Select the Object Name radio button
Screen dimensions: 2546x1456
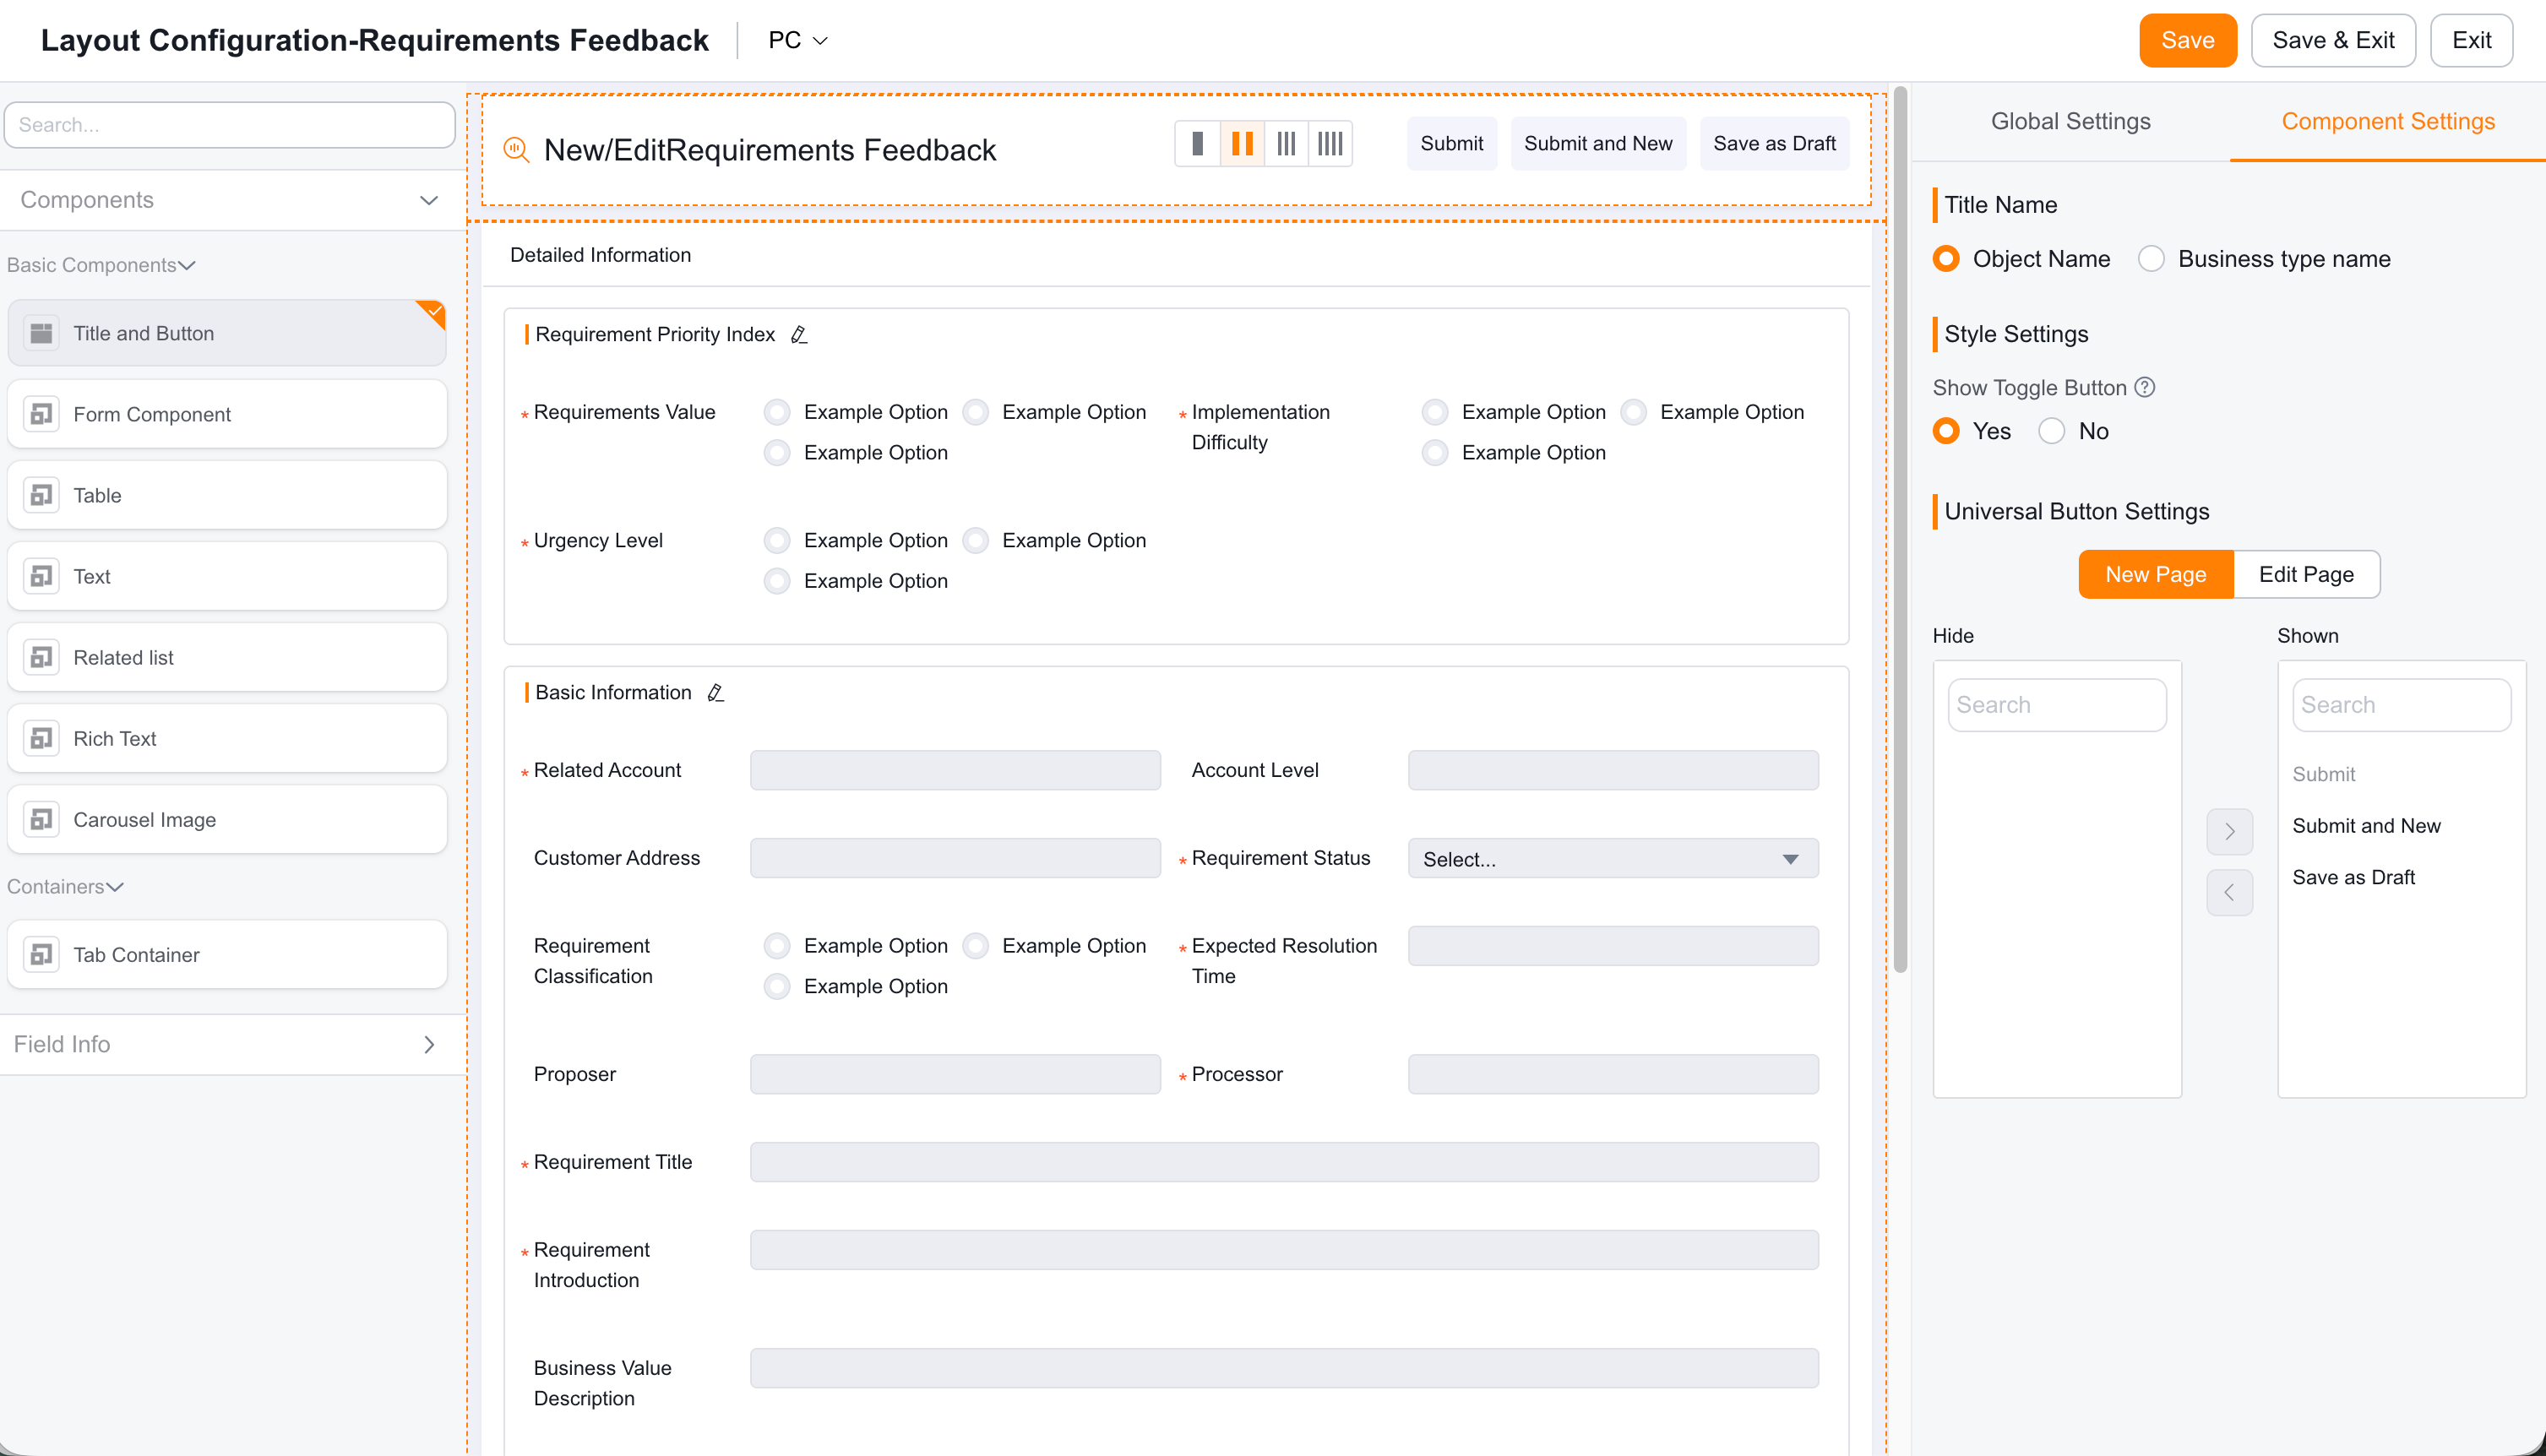click(1946, 259)
